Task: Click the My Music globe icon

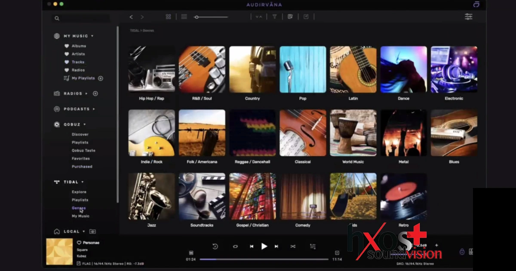Action: tap(57, 36)
